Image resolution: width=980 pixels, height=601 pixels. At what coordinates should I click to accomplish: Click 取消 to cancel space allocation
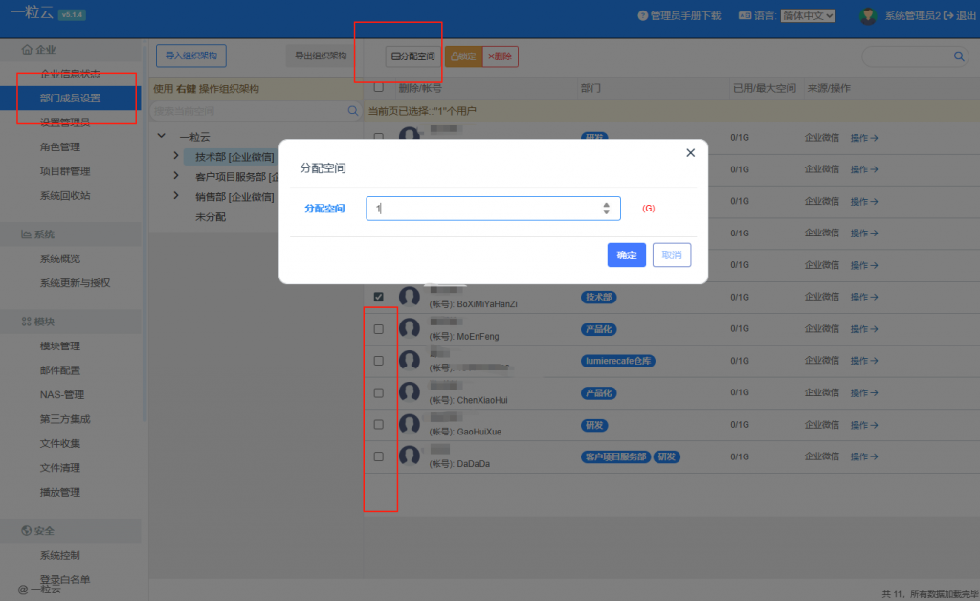[671, 256]
